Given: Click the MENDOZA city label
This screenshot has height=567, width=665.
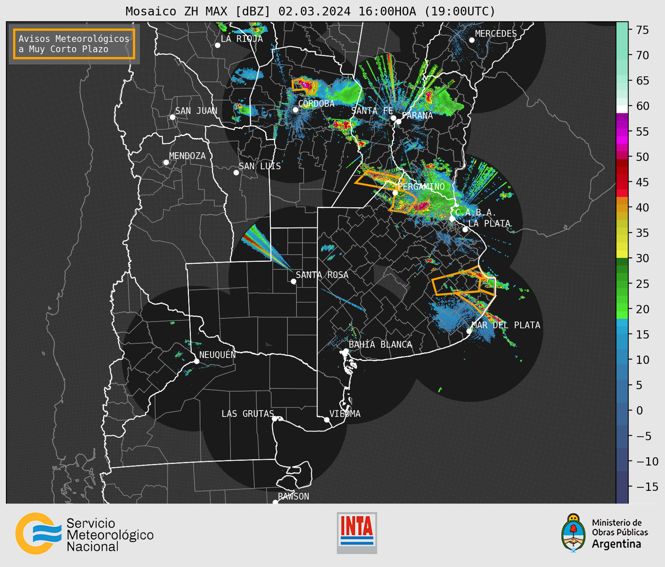Looking at the screenshot, I should 187,156.
